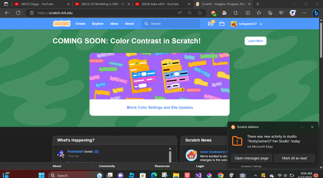Image resolution: width=323 pixels, height=178 pixels.
Task: Open the browser Extensions puzzle icon
Action: click(x=235, y=13)
